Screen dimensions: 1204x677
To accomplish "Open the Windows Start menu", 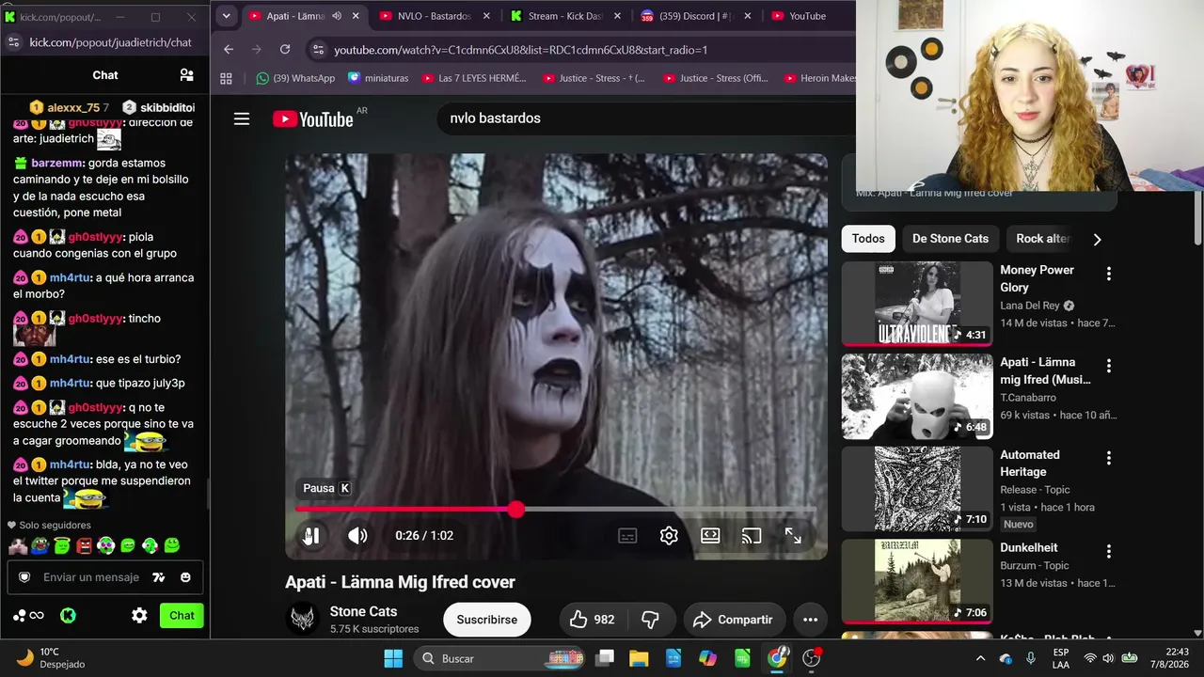I will [x=393, y=658].
